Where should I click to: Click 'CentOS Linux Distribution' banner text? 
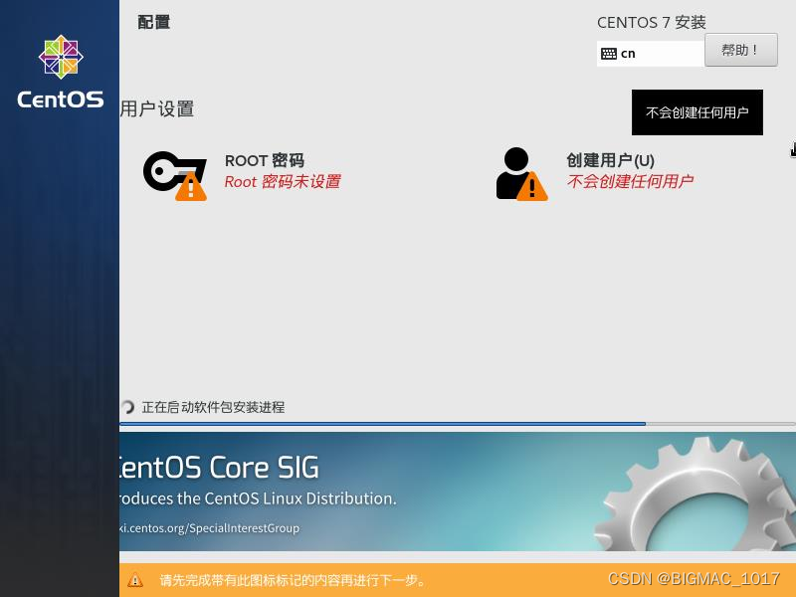(x=258, y=498)
